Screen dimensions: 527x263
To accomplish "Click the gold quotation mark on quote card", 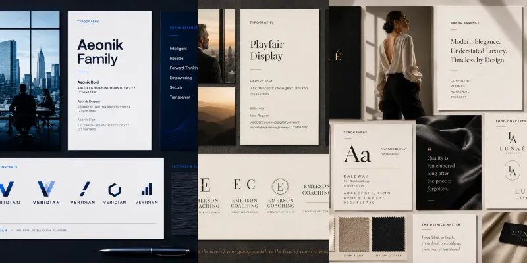I will [430, 149].
